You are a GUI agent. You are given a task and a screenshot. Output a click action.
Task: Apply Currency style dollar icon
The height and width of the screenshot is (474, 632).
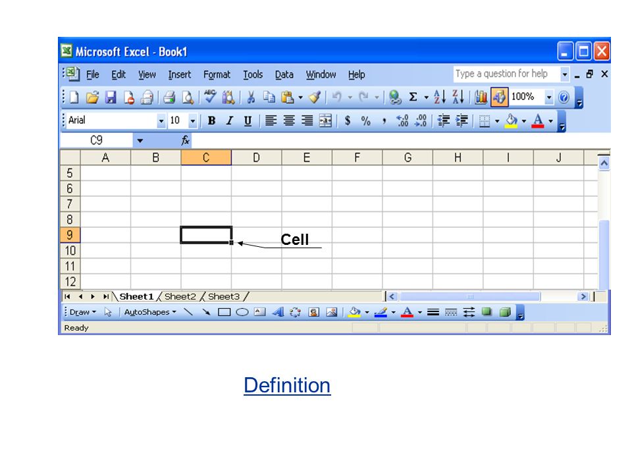click(x=348, y=120)
